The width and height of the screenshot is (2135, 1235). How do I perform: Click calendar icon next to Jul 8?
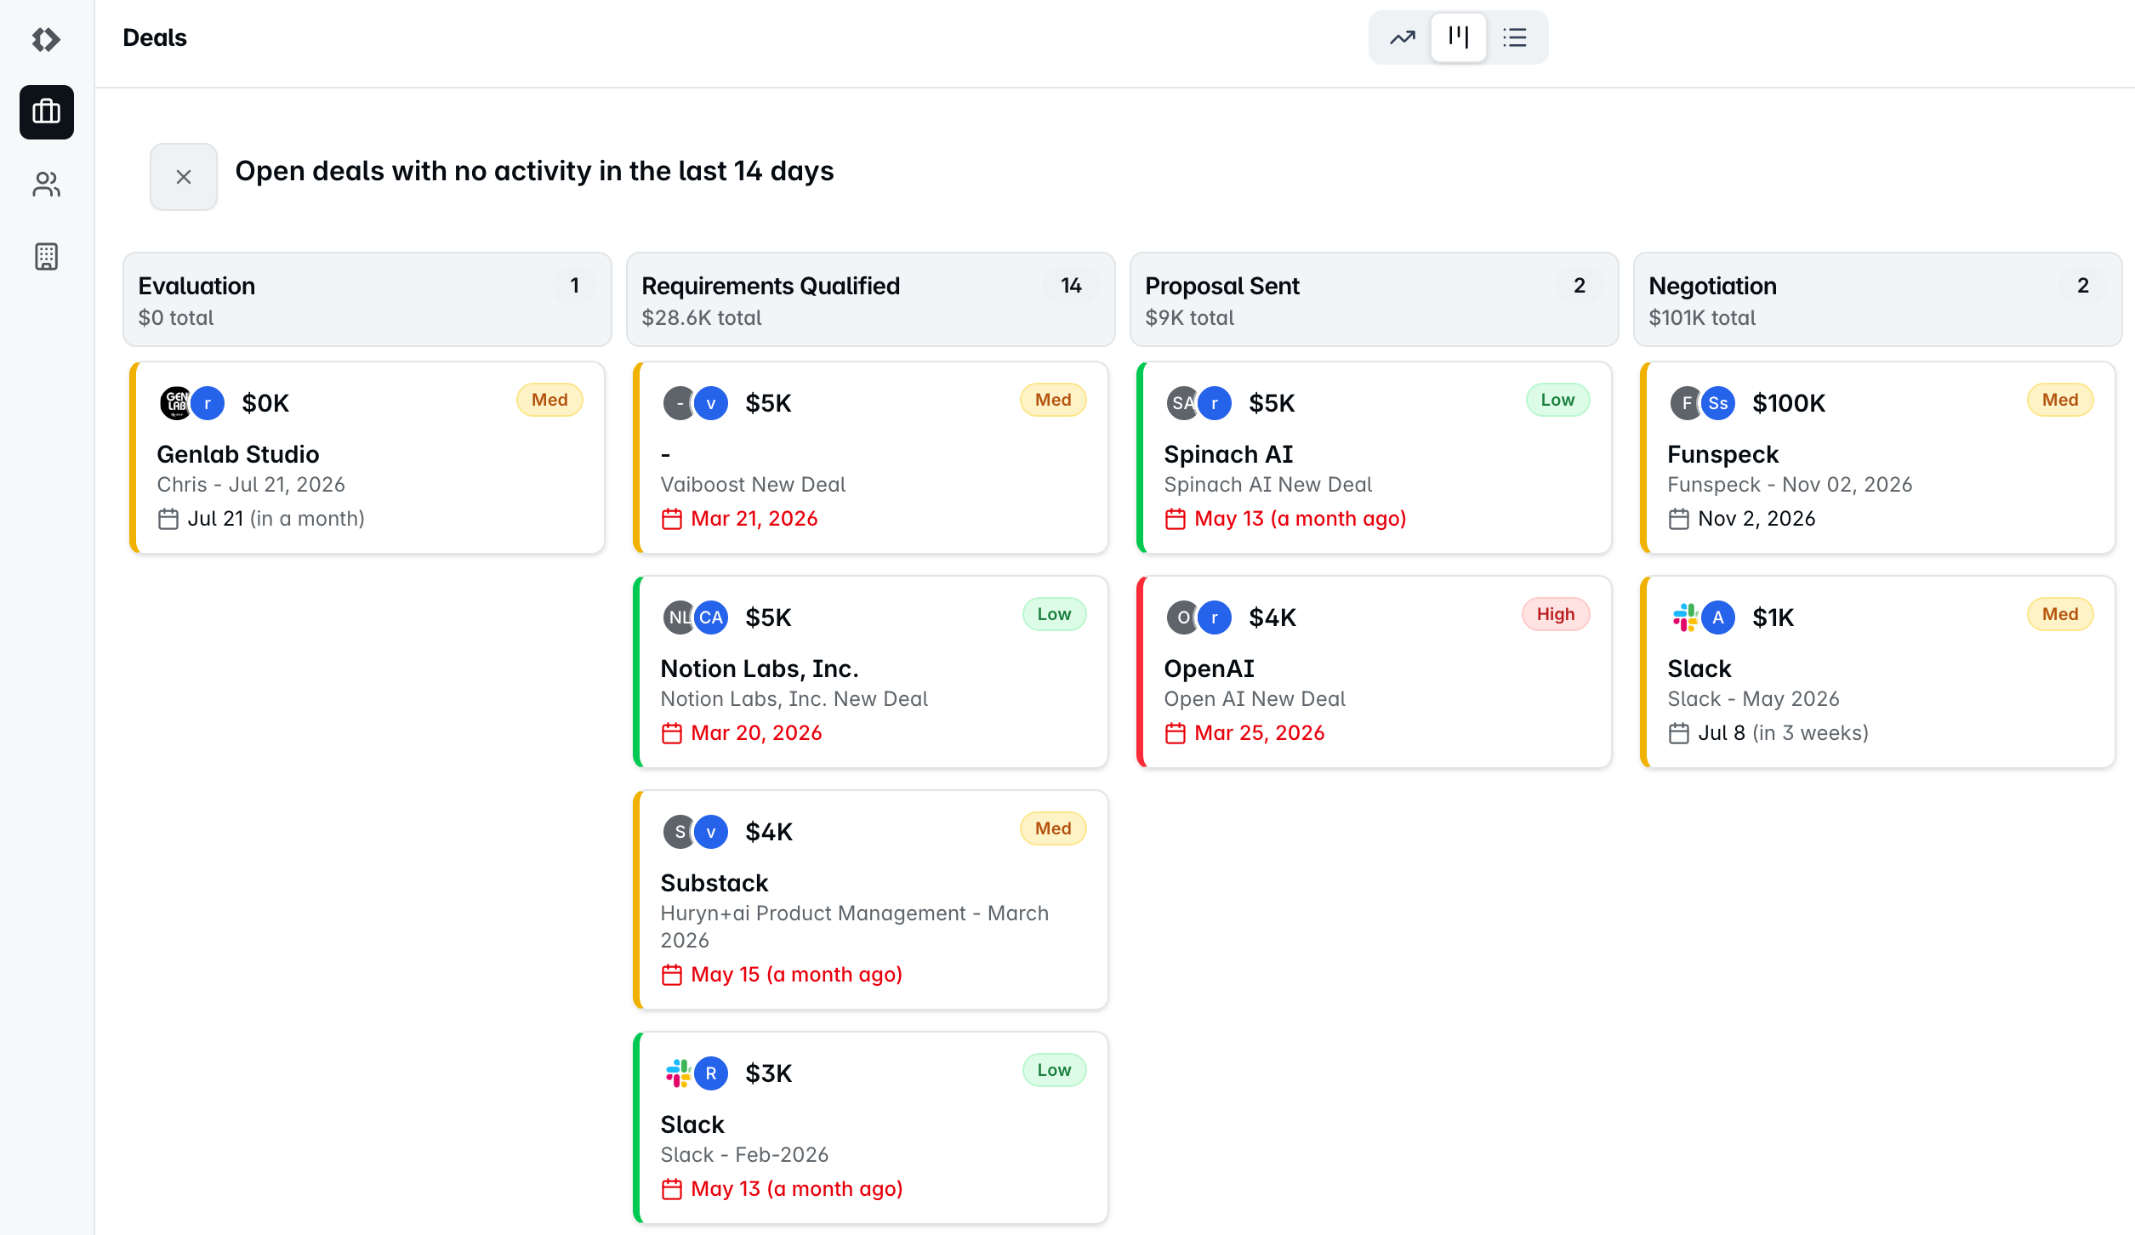pos(1679,733)
